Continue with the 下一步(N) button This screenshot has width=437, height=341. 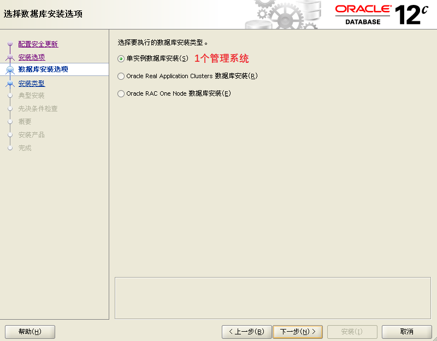[298, 332]
